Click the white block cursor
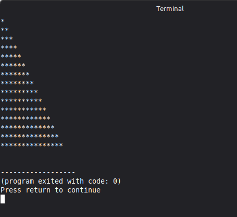Image resolution: width=237 pixels, height=217 pixels. [x=3, y=199]
